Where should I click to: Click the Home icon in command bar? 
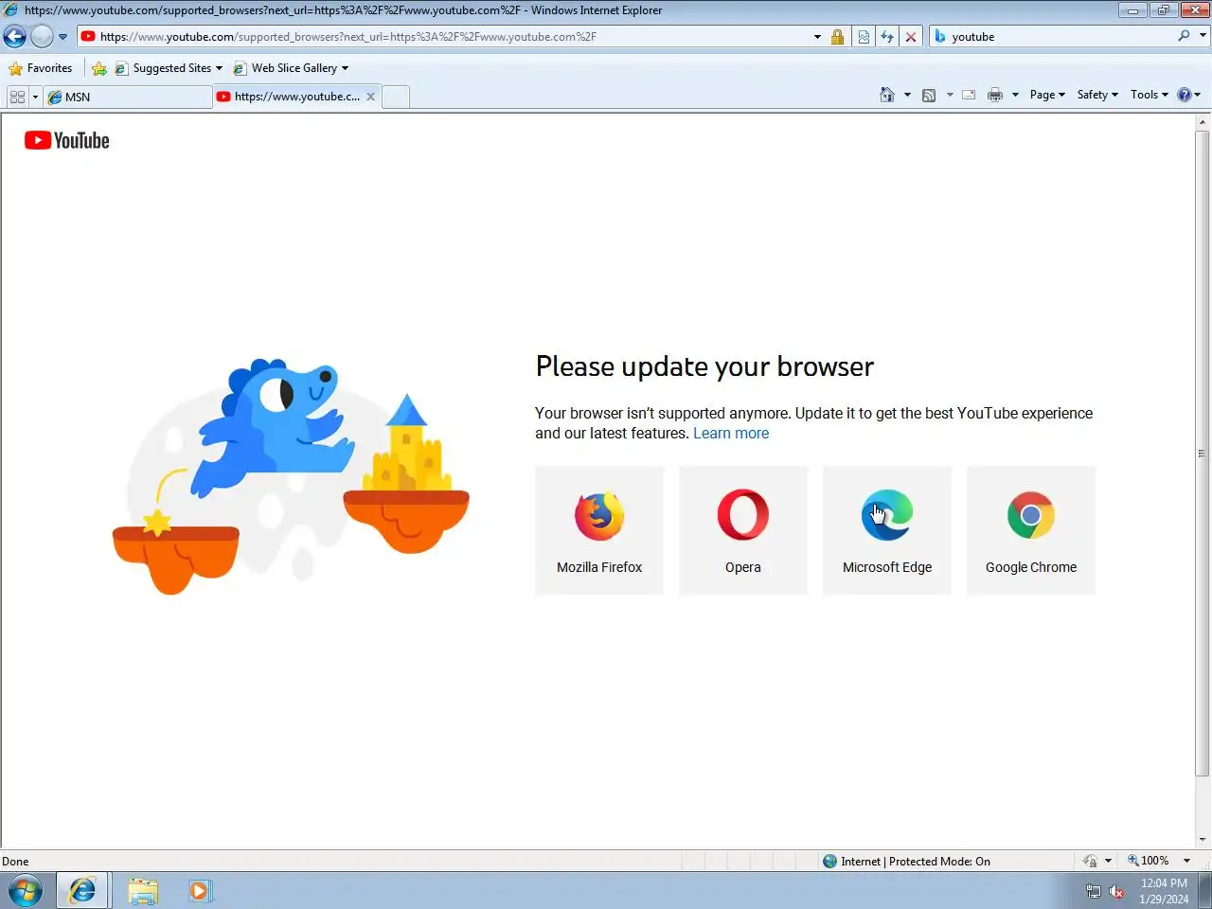click(887, 95)
